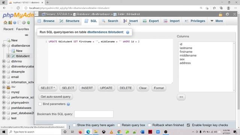
Task: Click the log out door icon
Action: click(x=10, y=22)
